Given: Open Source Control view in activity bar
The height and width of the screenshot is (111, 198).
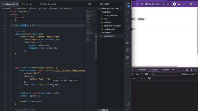Looking at the screenshot, I should [x=127, y=12].
